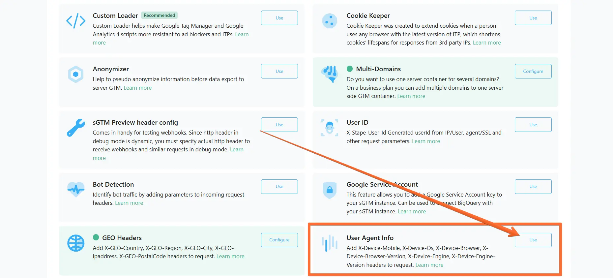Open Configure for Multi-Domains
613x278 pixels.
click(x=533, y=71)
